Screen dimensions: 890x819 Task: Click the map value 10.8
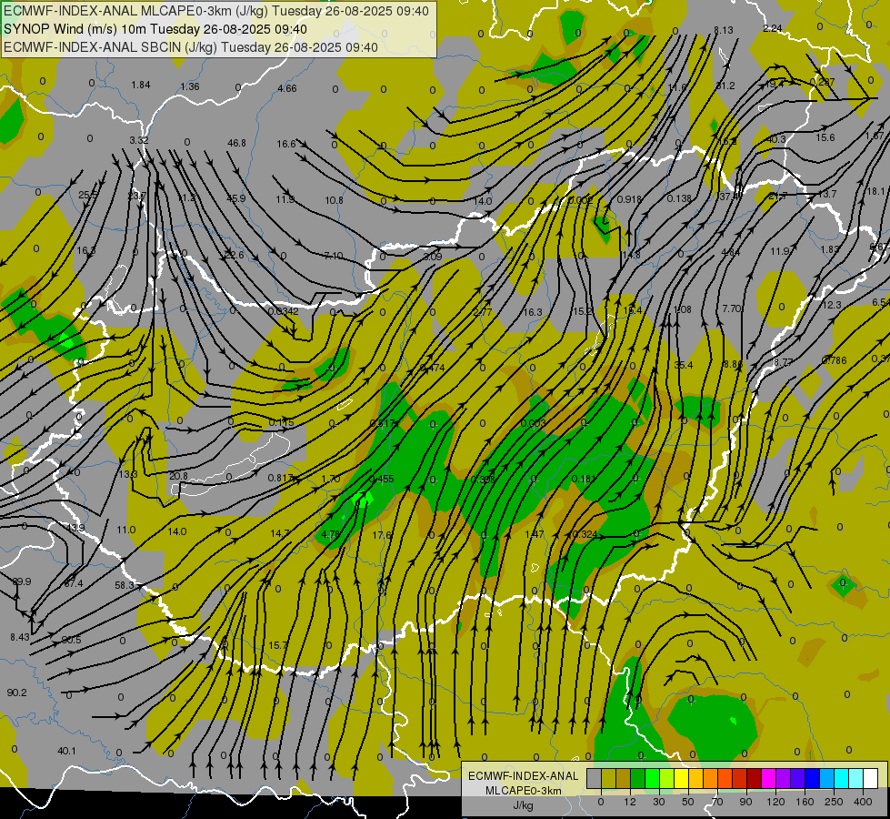pos(335,200)
